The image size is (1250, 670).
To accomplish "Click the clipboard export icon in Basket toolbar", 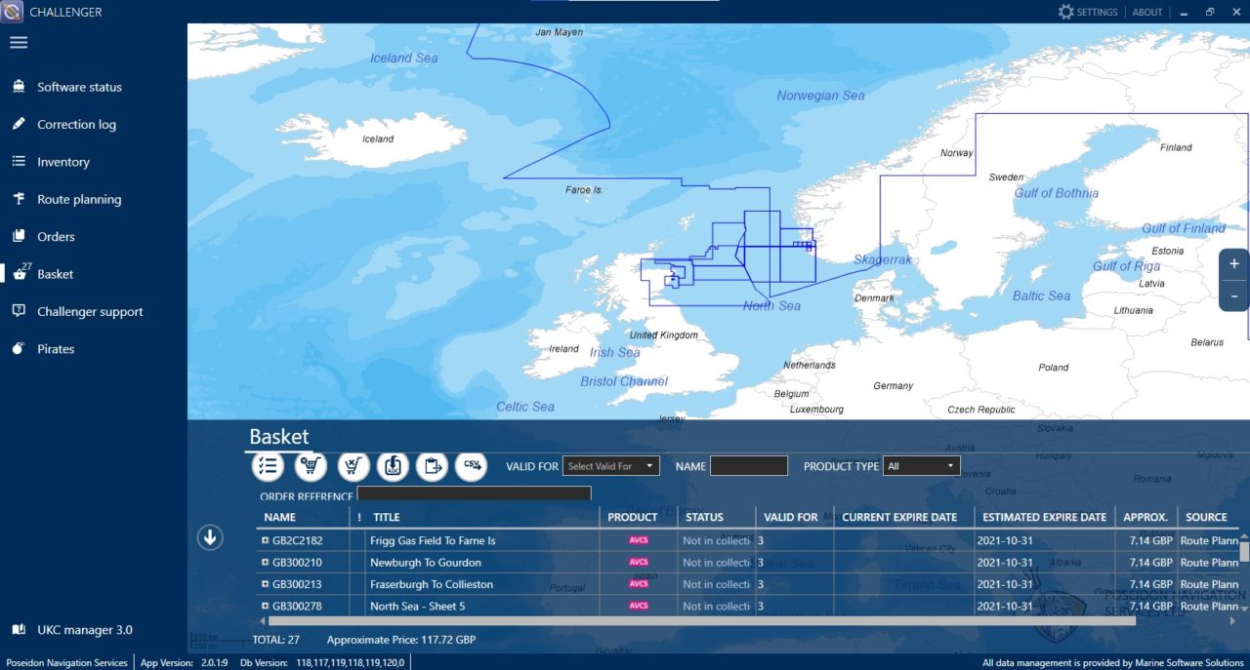I will pos(432,465).
